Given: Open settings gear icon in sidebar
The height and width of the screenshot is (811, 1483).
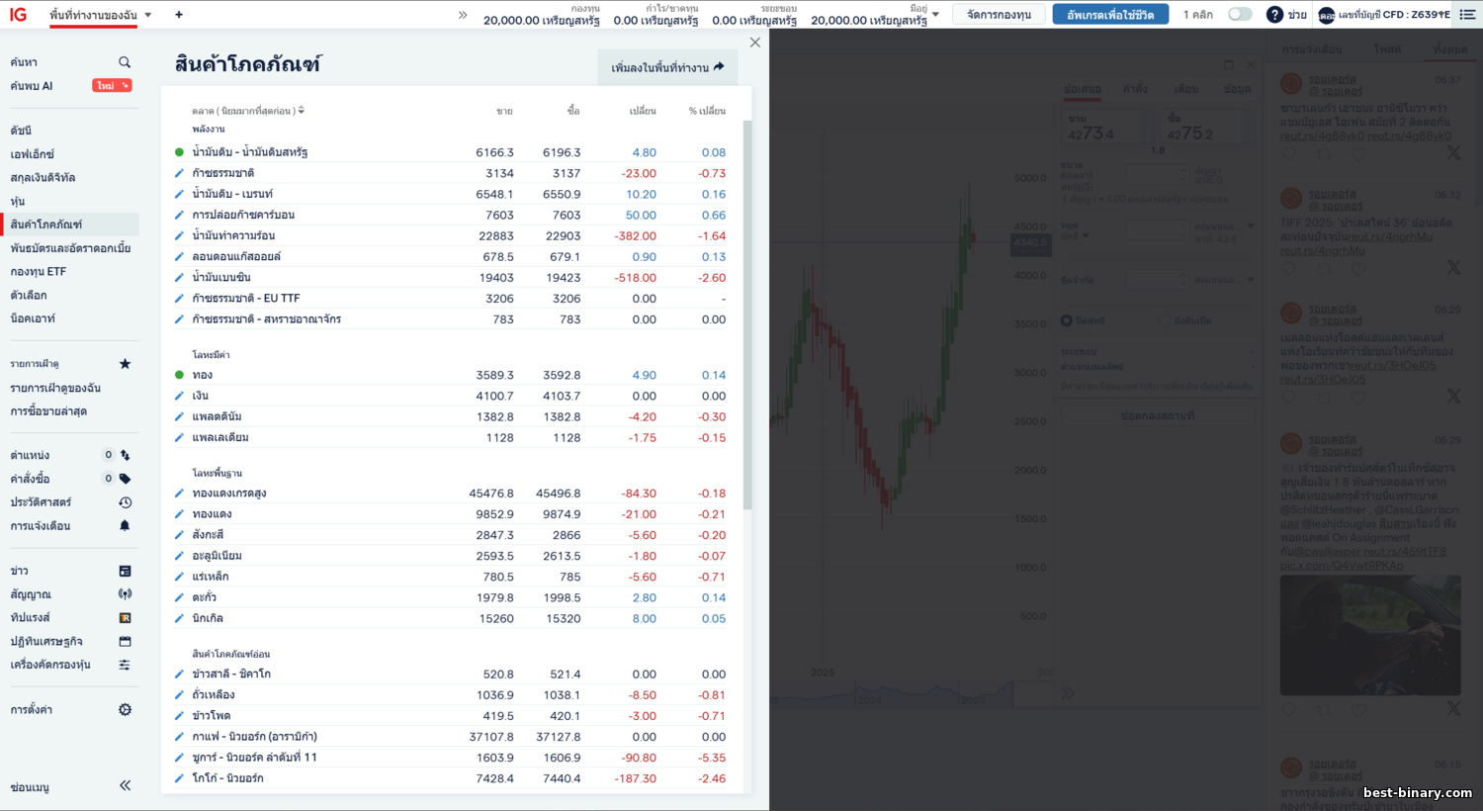Looking at the screenshot, I should pos(125,710).
